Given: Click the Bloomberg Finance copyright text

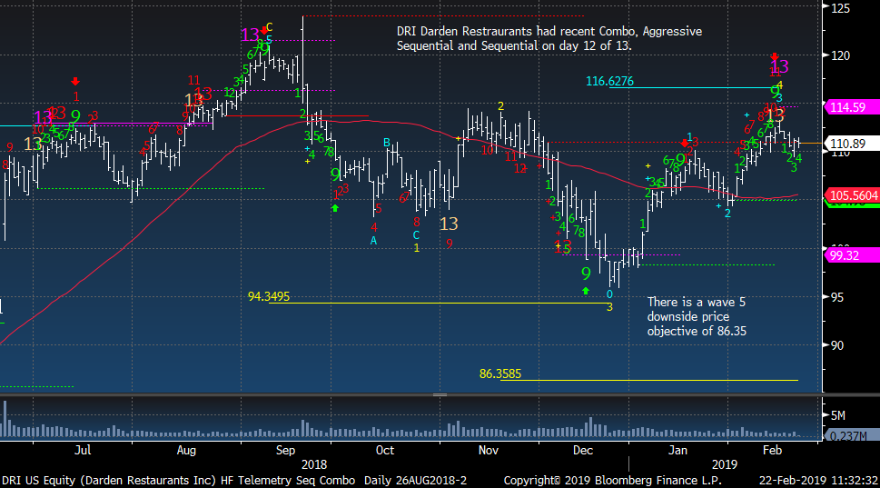Looking at the screenshot, I should tap(613, 481).
